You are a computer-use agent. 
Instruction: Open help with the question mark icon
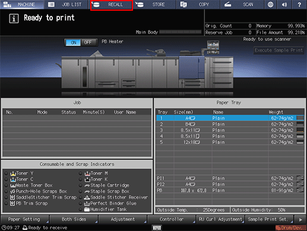pyautogui.click(x=299, y=4)
